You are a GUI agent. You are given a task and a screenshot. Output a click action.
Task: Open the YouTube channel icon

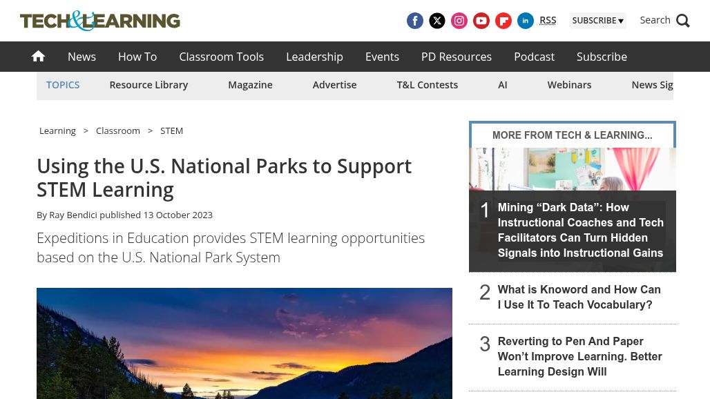481,21
